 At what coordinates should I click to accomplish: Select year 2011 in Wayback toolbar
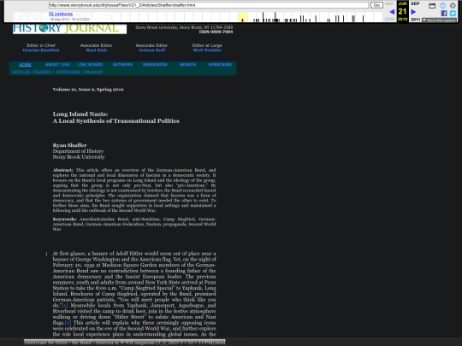(416, 20)
